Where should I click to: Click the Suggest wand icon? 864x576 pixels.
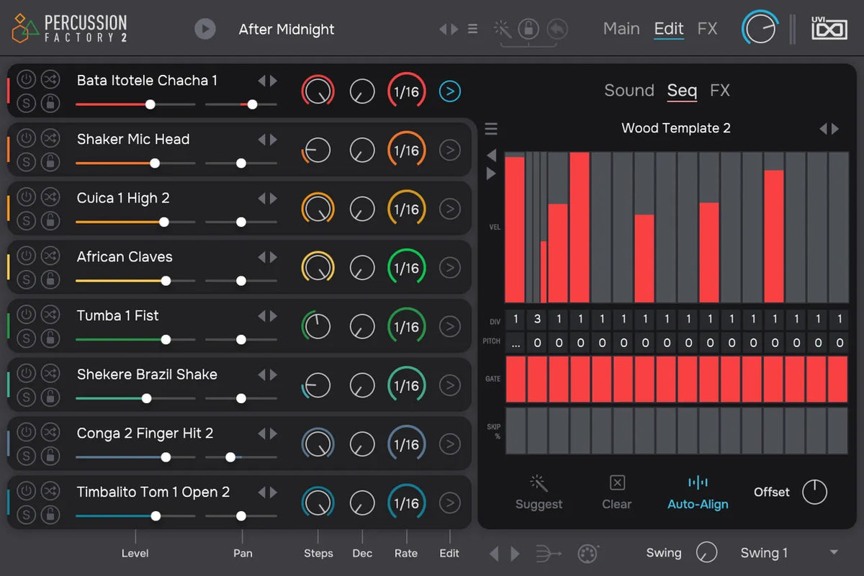[539, 483]
